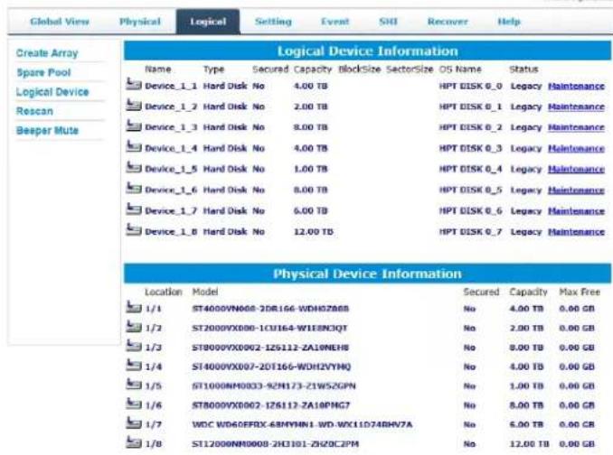613x455 pixels.
Task: Click the 6.00 TB capacity of Device_1_7
Action: coord(311,210)
